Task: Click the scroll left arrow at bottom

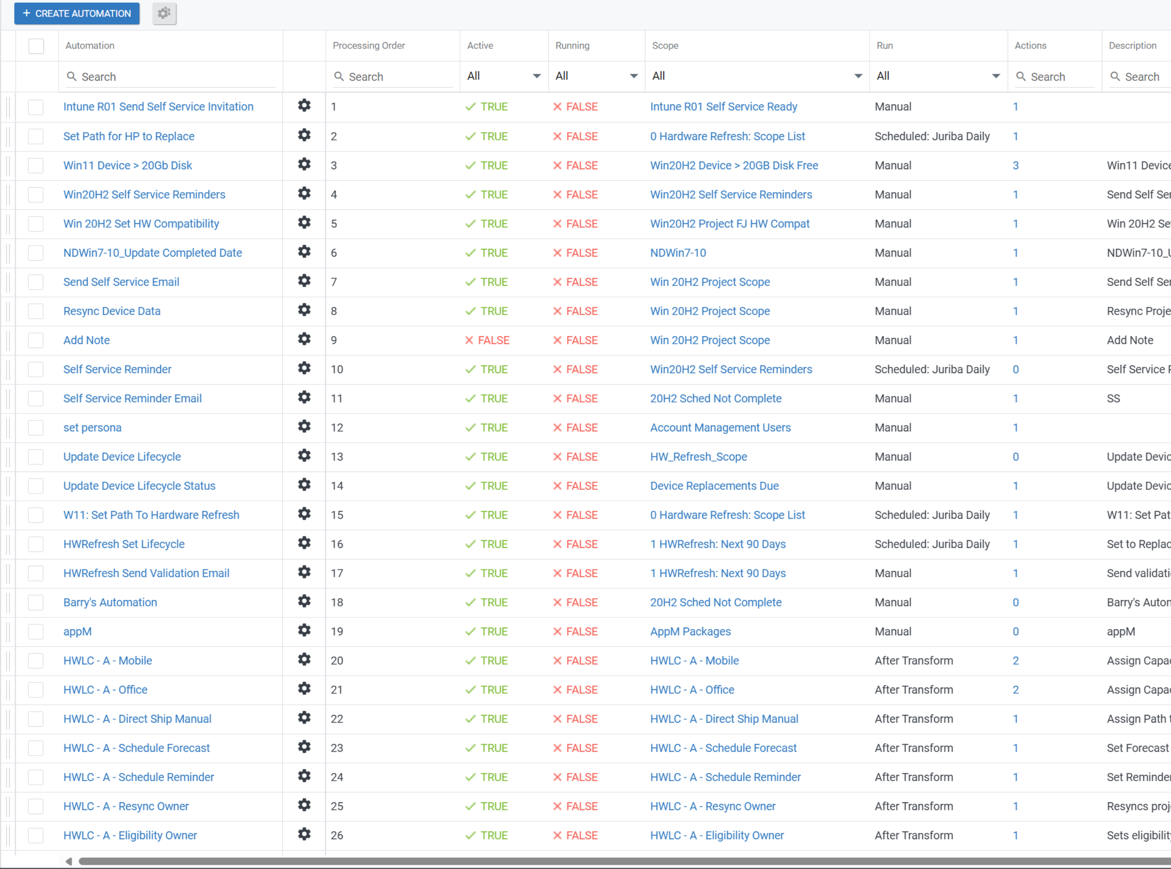Action: pos(69,861)
